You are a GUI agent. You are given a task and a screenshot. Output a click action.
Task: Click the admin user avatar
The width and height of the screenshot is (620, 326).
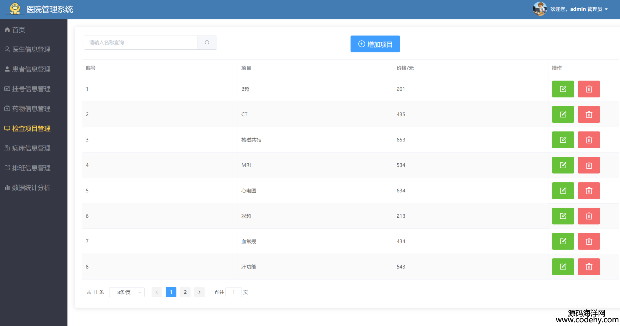point(540,9)
